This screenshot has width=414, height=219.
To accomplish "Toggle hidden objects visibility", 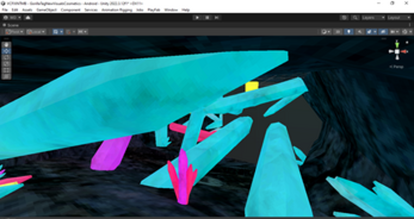I will (383, 32).
